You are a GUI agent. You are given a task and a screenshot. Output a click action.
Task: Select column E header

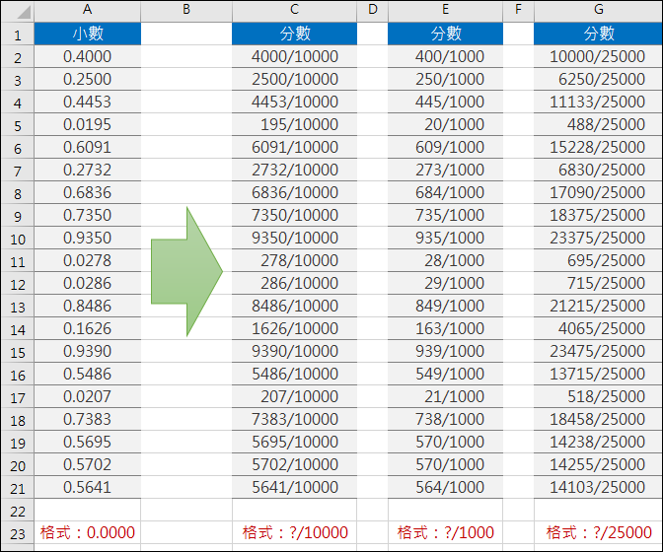445,10
